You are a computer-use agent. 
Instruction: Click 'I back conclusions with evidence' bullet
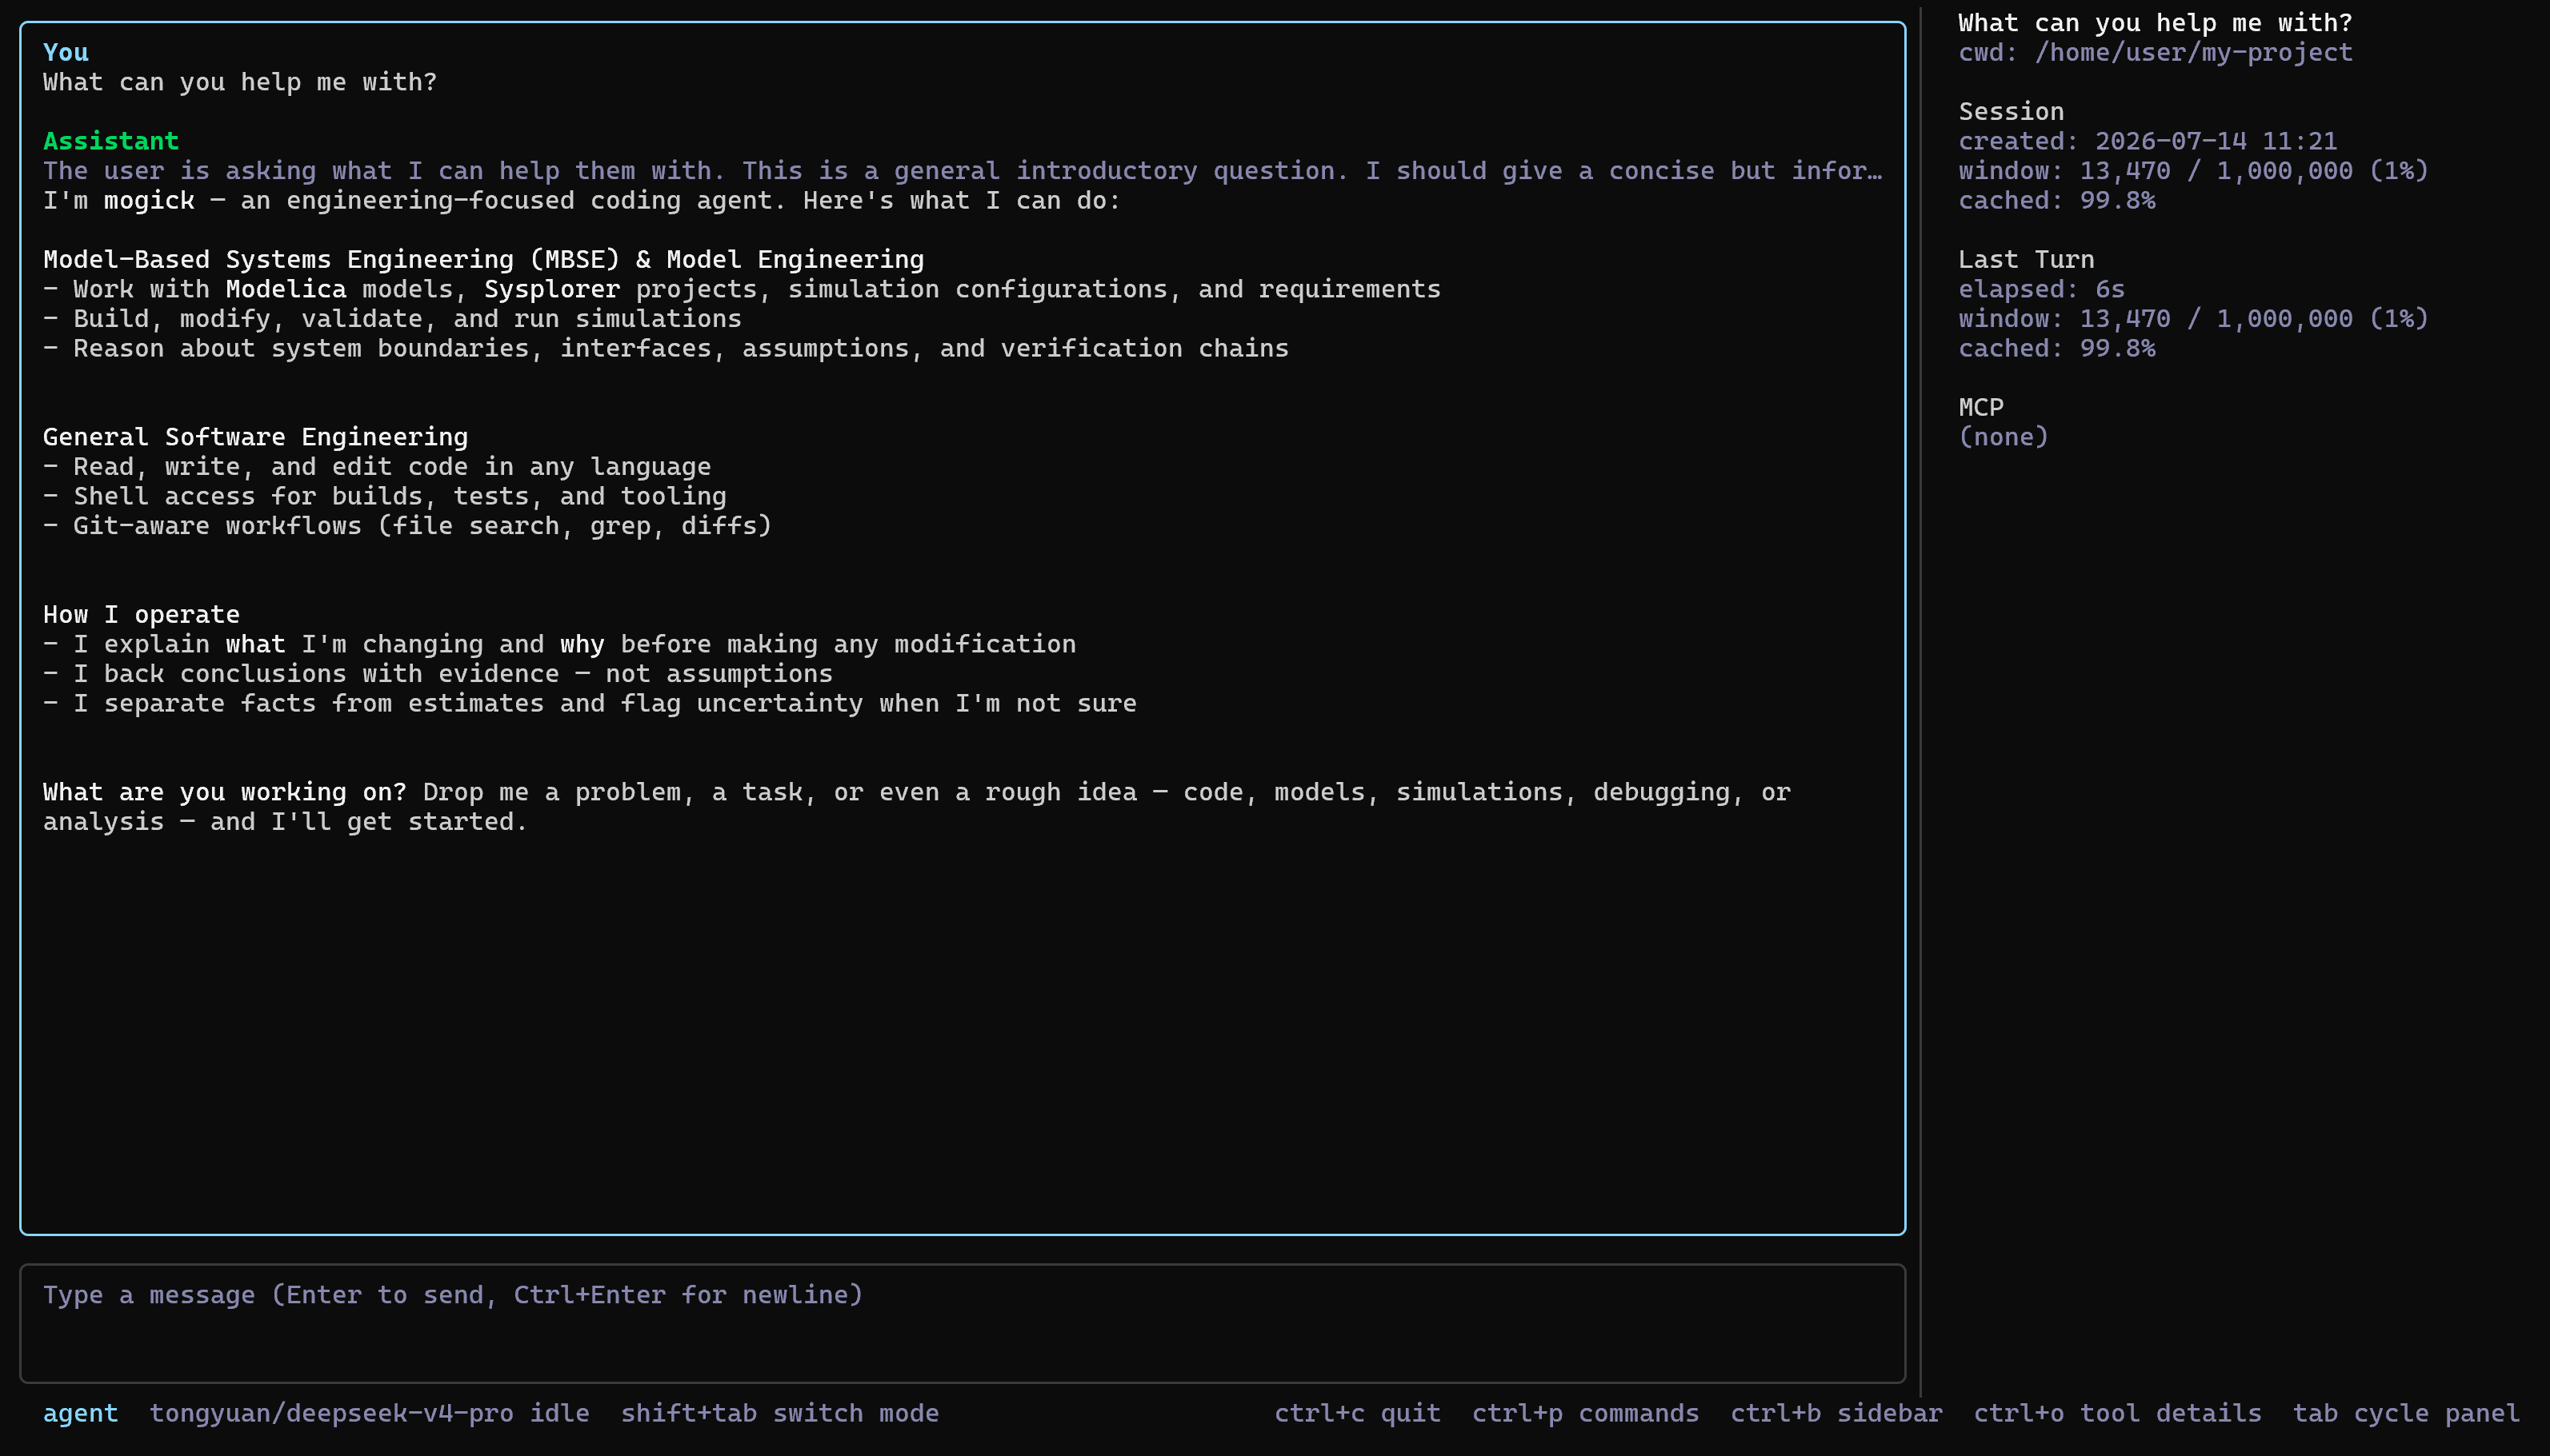tap(437, 674)
